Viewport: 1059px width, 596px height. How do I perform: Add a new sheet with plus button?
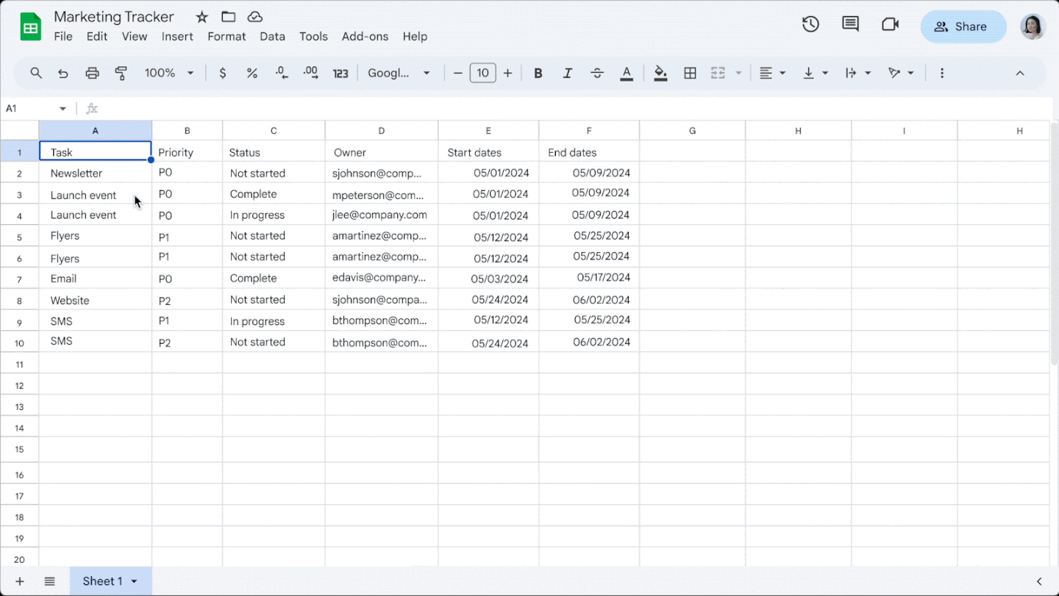20,581
